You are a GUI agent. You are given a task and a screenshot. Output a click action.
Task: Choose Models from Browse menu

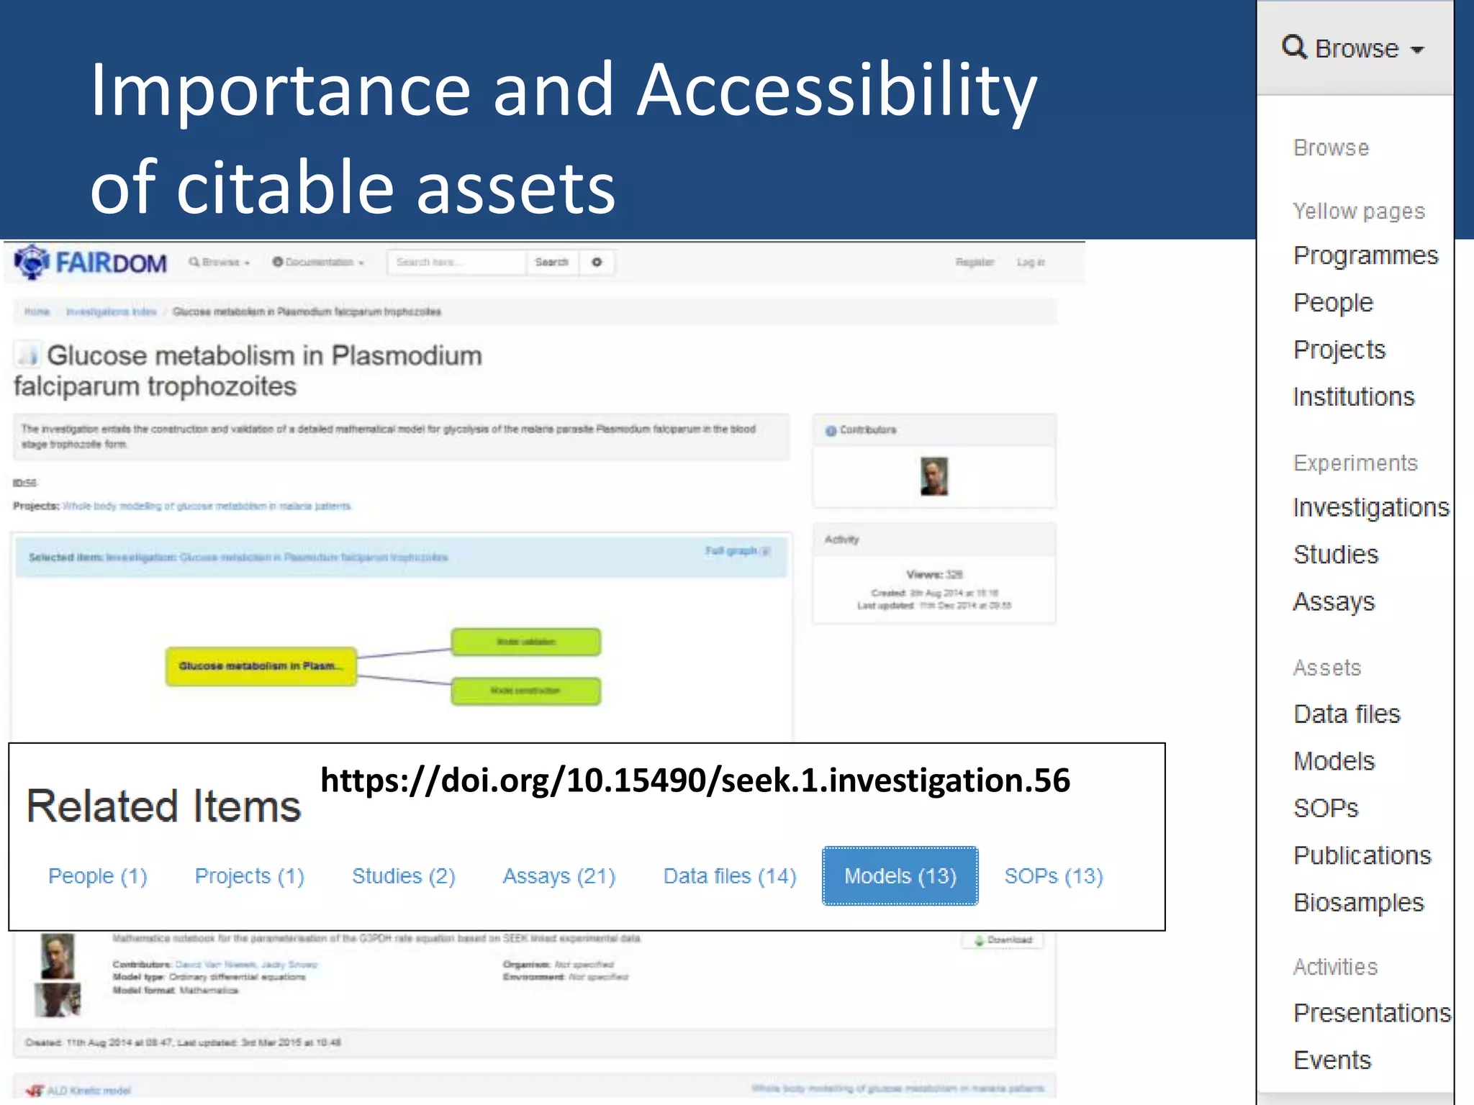(x=1334, y=761)
